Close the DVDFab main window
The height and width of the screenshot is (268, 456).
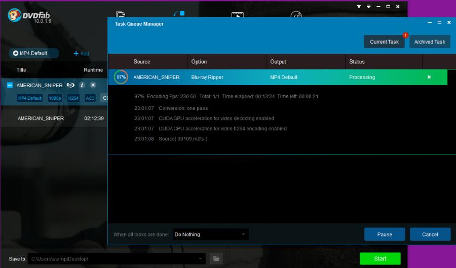(398, 6)
